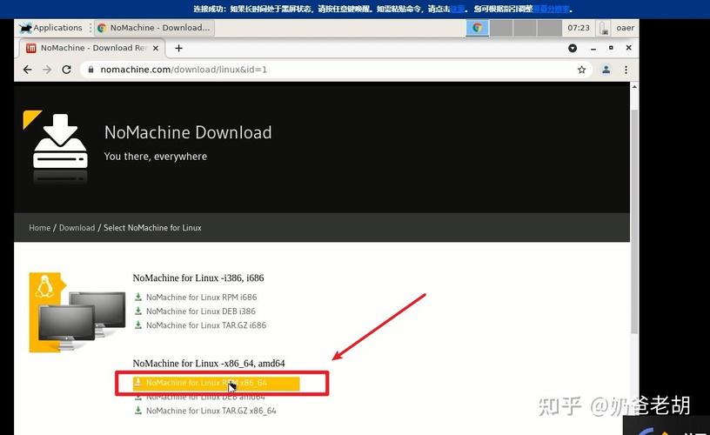Click download arrow icon beside TAR.GZ x86_64
Image resolution: width=710 pixels, height=435 pixels.
138,411
